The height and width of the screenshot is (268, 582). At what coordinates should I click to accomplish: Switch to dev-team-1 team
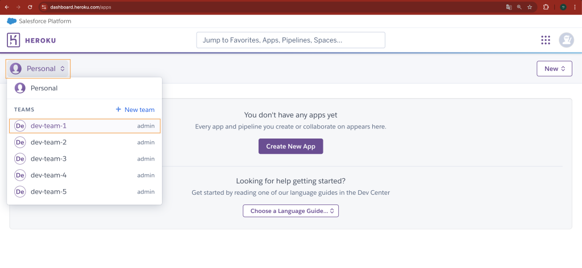[48, 125]
